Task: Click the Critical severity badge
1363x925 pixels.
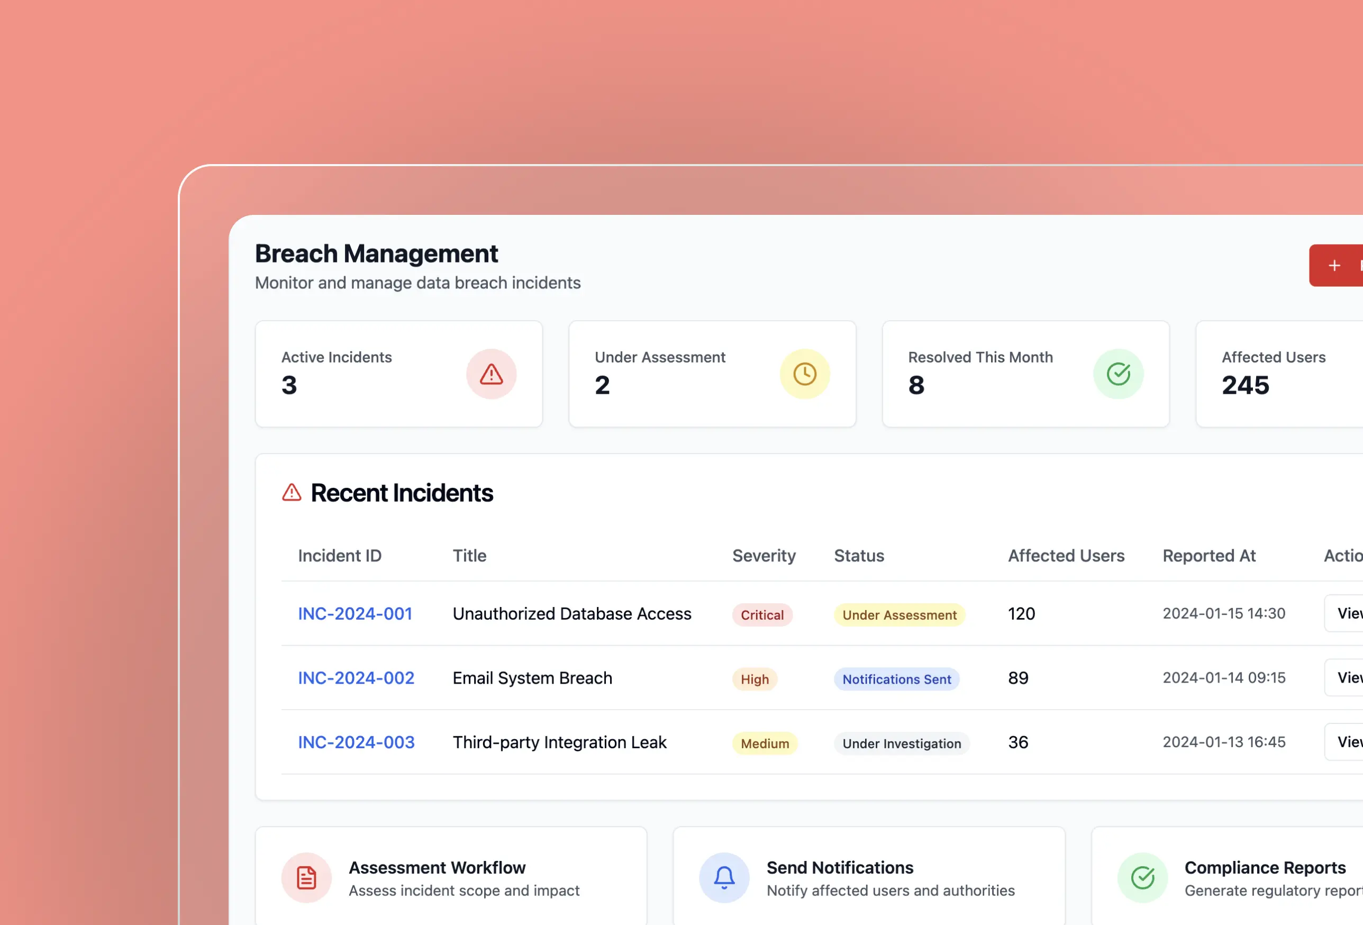Action: pyautogui.click(x=761, y=615)
